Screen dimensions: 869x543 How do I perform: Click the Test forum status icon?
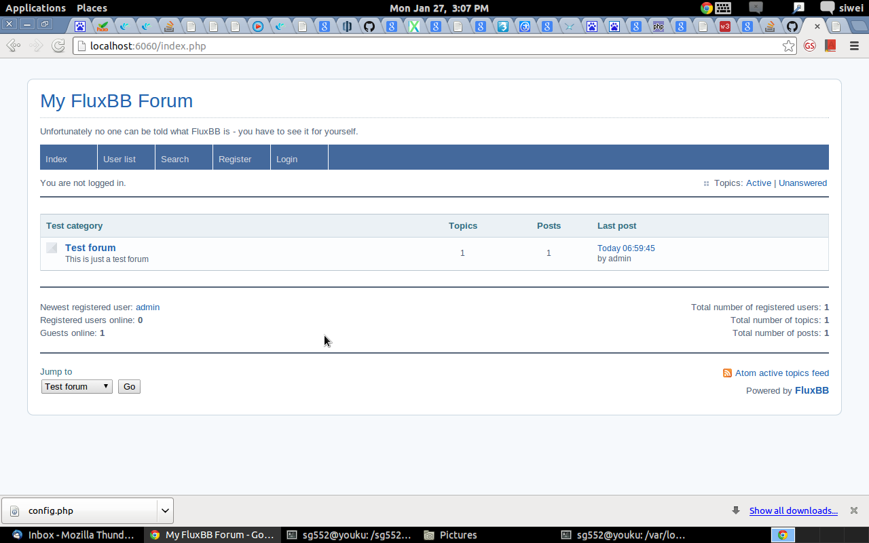pos(52,247)
